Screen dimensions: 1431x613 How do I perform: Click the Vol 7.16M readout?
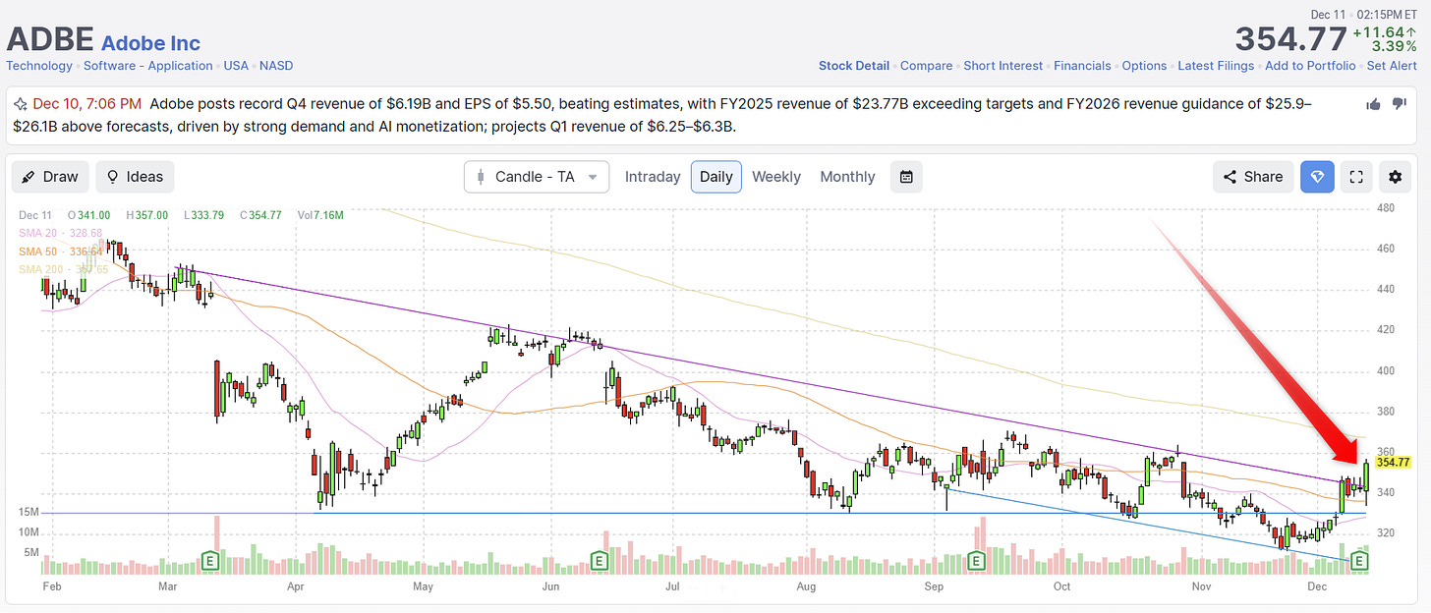tap(319, 215)
